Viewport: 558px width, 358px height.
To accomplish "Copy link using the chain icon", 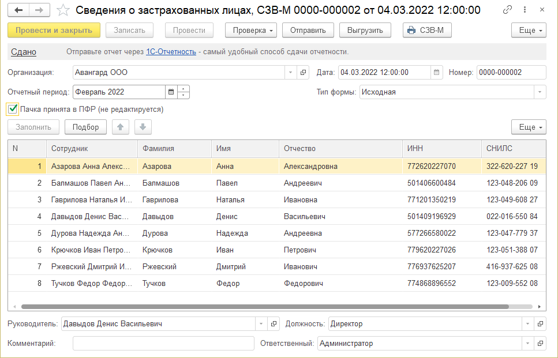I will point(507,10).
